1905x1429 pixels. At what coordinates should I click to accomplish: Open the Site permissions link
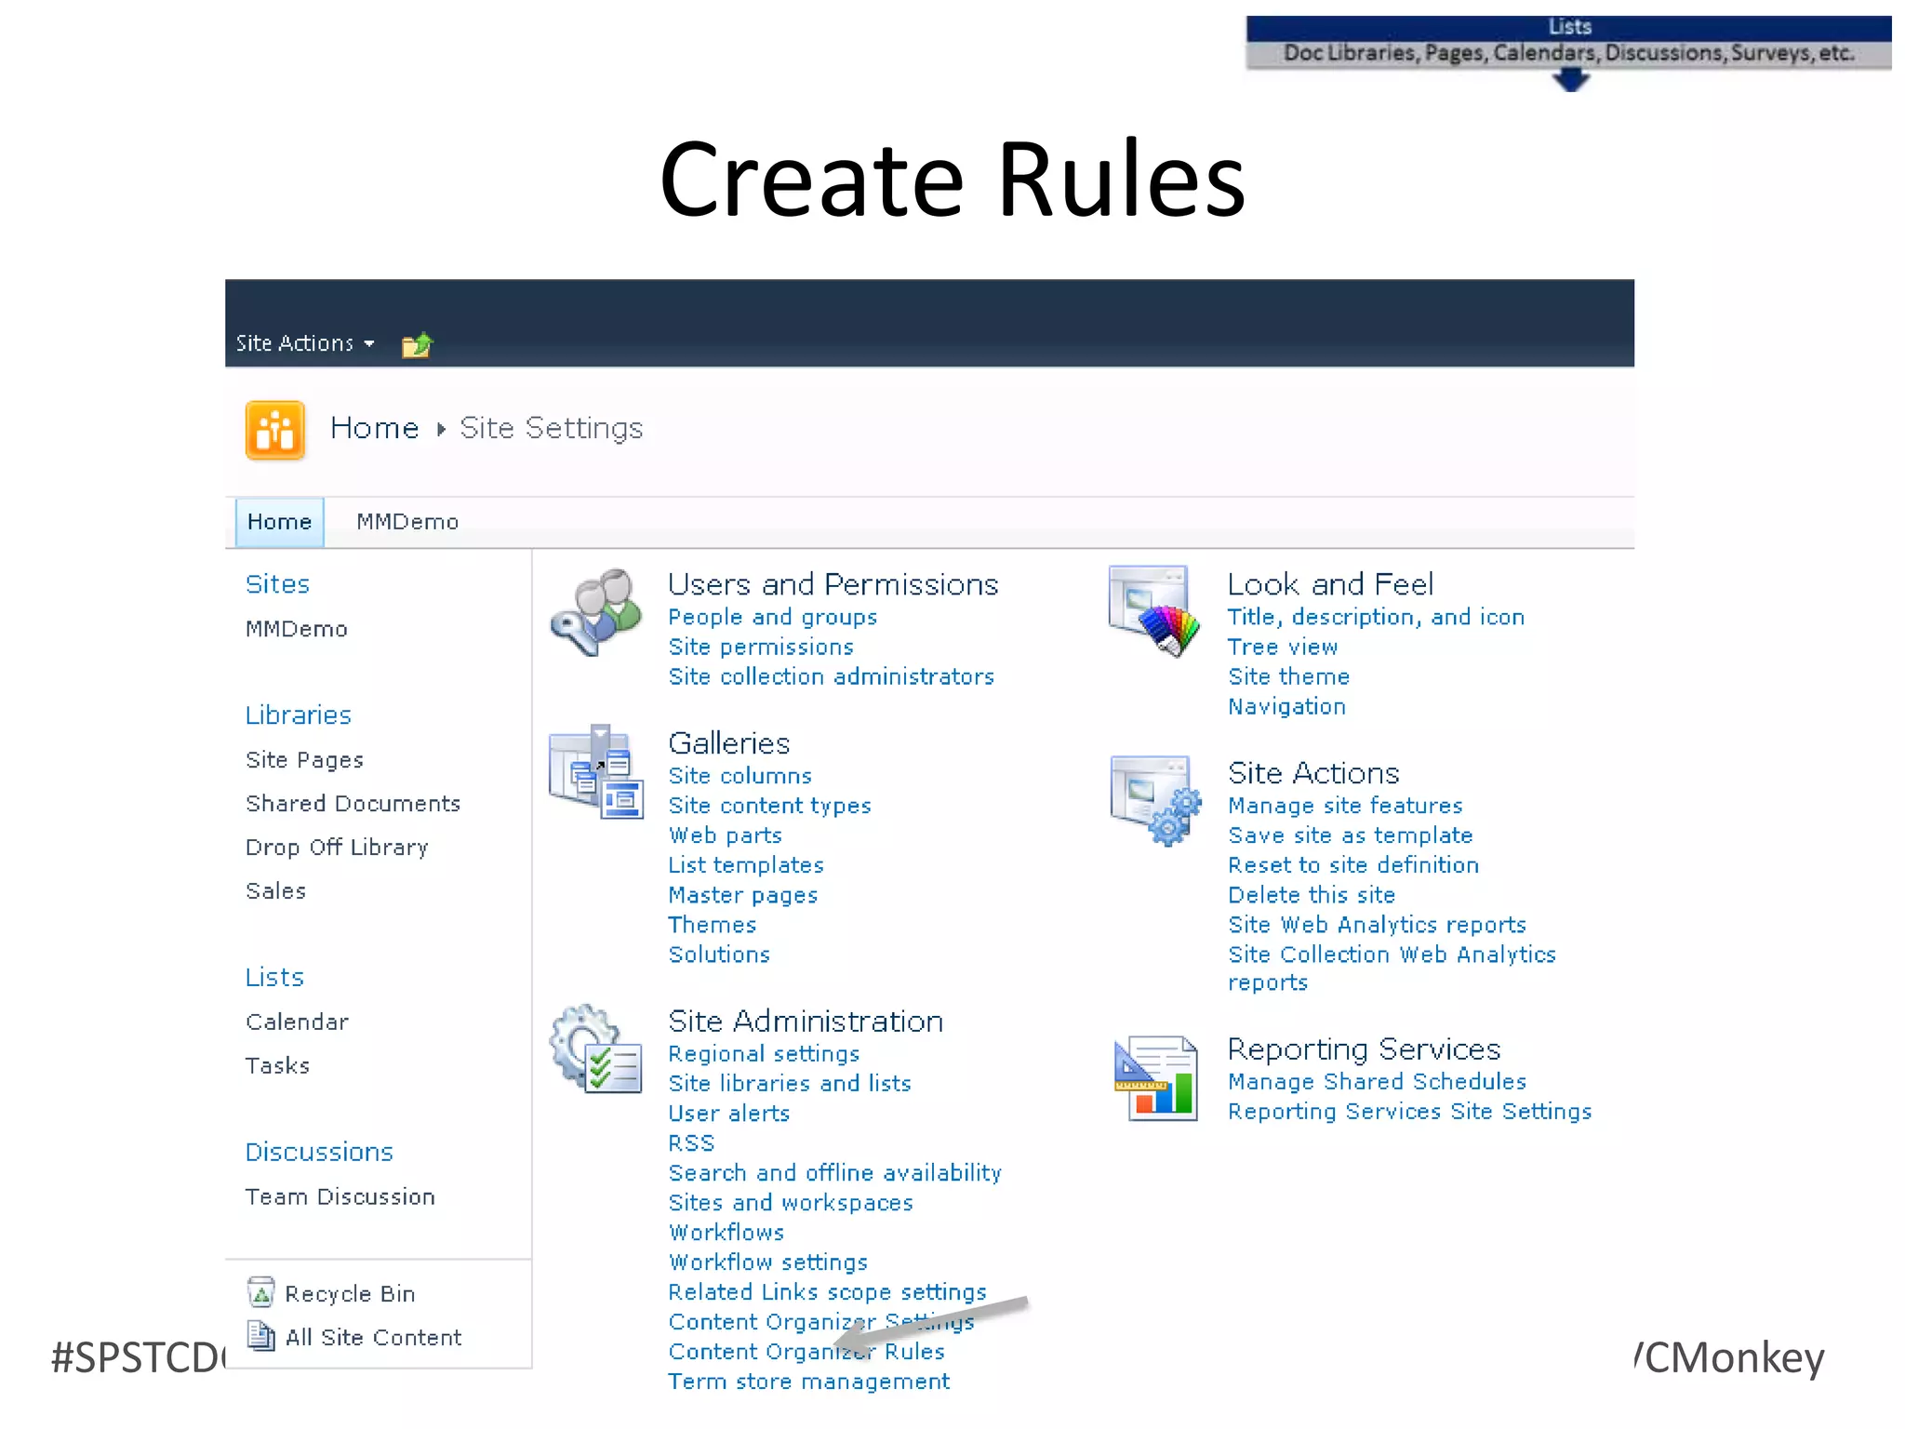click(760, 648)
